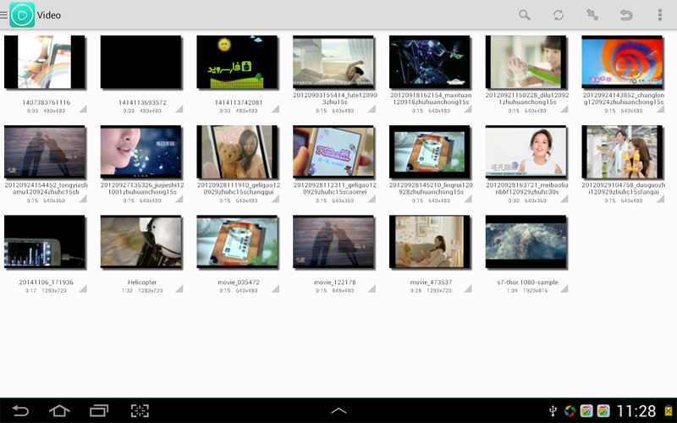Expand options triangle for 1414113693572
The image size is (677, 423).
point(179,109)
